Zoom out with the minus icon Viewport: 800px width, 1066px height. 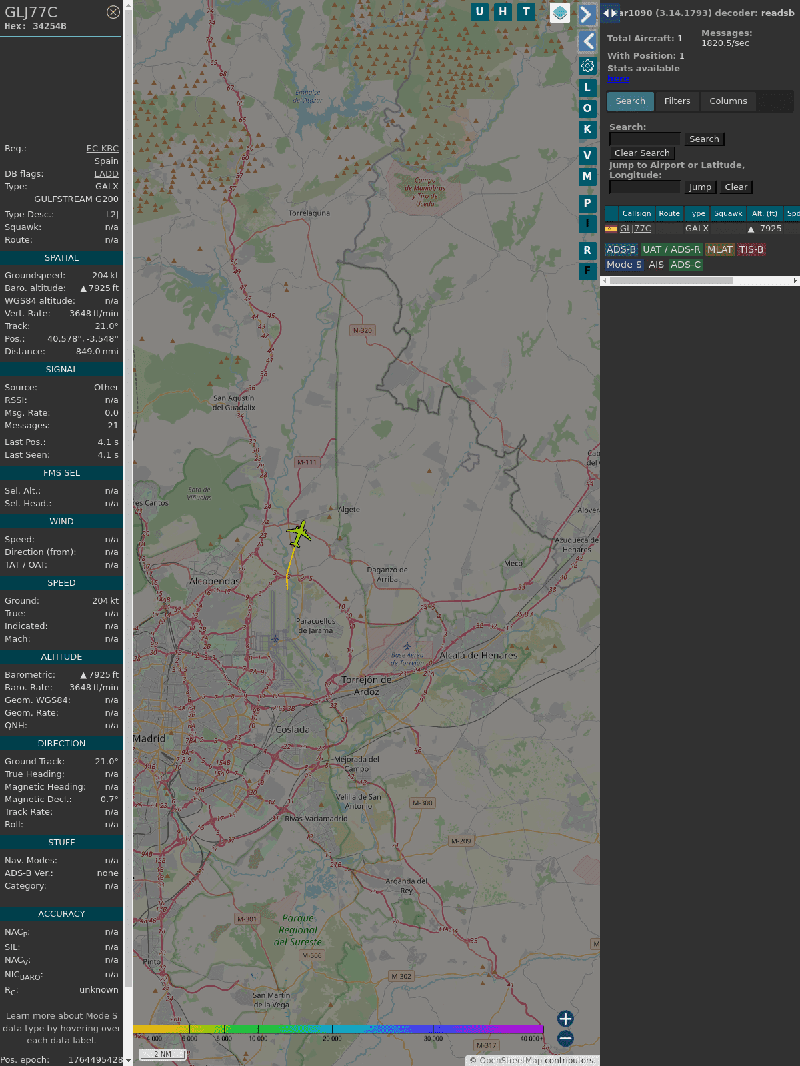[565, 1039]
